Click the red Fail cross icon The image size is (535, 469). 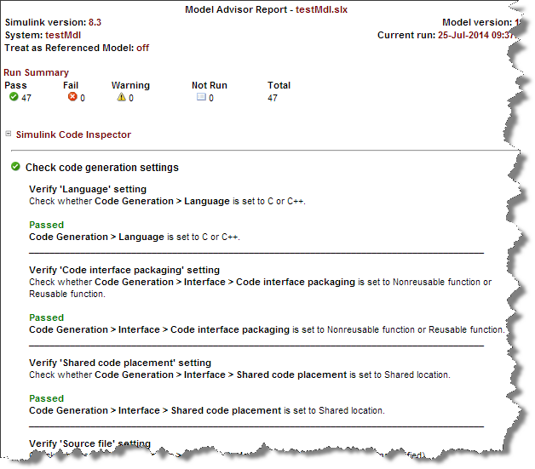coord(72,98)
